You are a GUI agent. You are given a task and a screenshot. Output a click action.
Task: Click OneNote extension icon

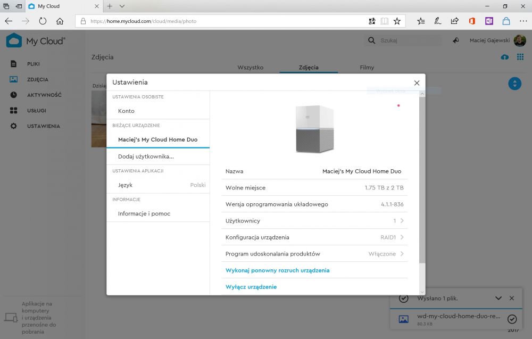click(x=489, y=21)
